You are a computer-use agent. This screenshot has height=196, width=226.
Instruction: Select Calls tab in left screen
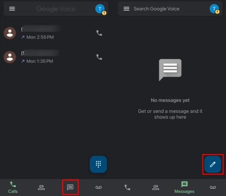pyautogui.click(x=13, y=187)
